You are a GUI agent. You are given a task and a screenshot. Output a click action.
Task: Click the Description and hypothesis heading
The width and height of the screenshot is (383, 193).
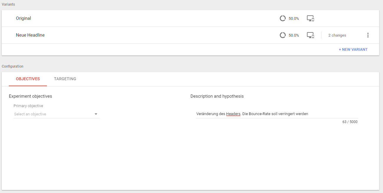(x=217, y=96)
